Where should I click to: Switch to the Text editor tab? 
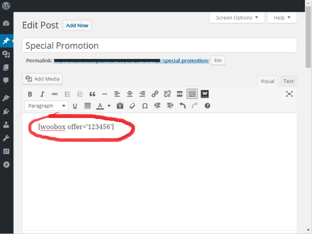point(288,81)
